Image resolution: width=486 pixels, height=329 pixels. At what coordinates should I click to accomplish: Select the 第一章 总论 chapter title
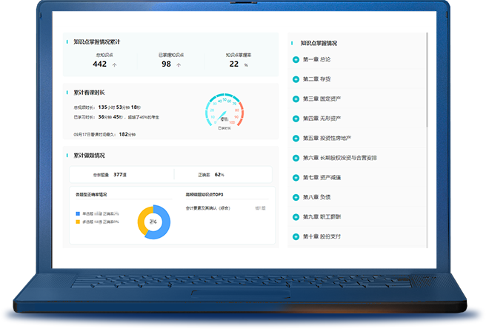coord(316,59)
